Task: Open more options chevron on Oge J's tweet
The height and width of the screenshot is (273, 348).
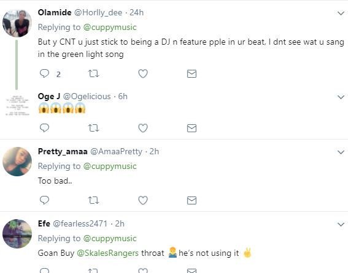Action: tap(341, 97)
